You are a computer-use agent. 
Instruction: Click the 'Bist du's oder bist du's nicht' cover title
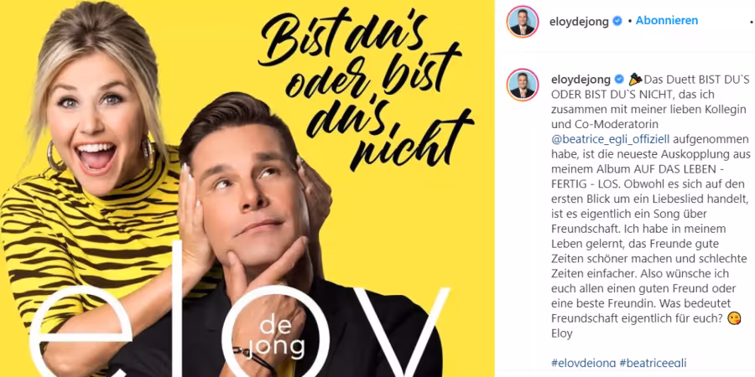[367, 93]
